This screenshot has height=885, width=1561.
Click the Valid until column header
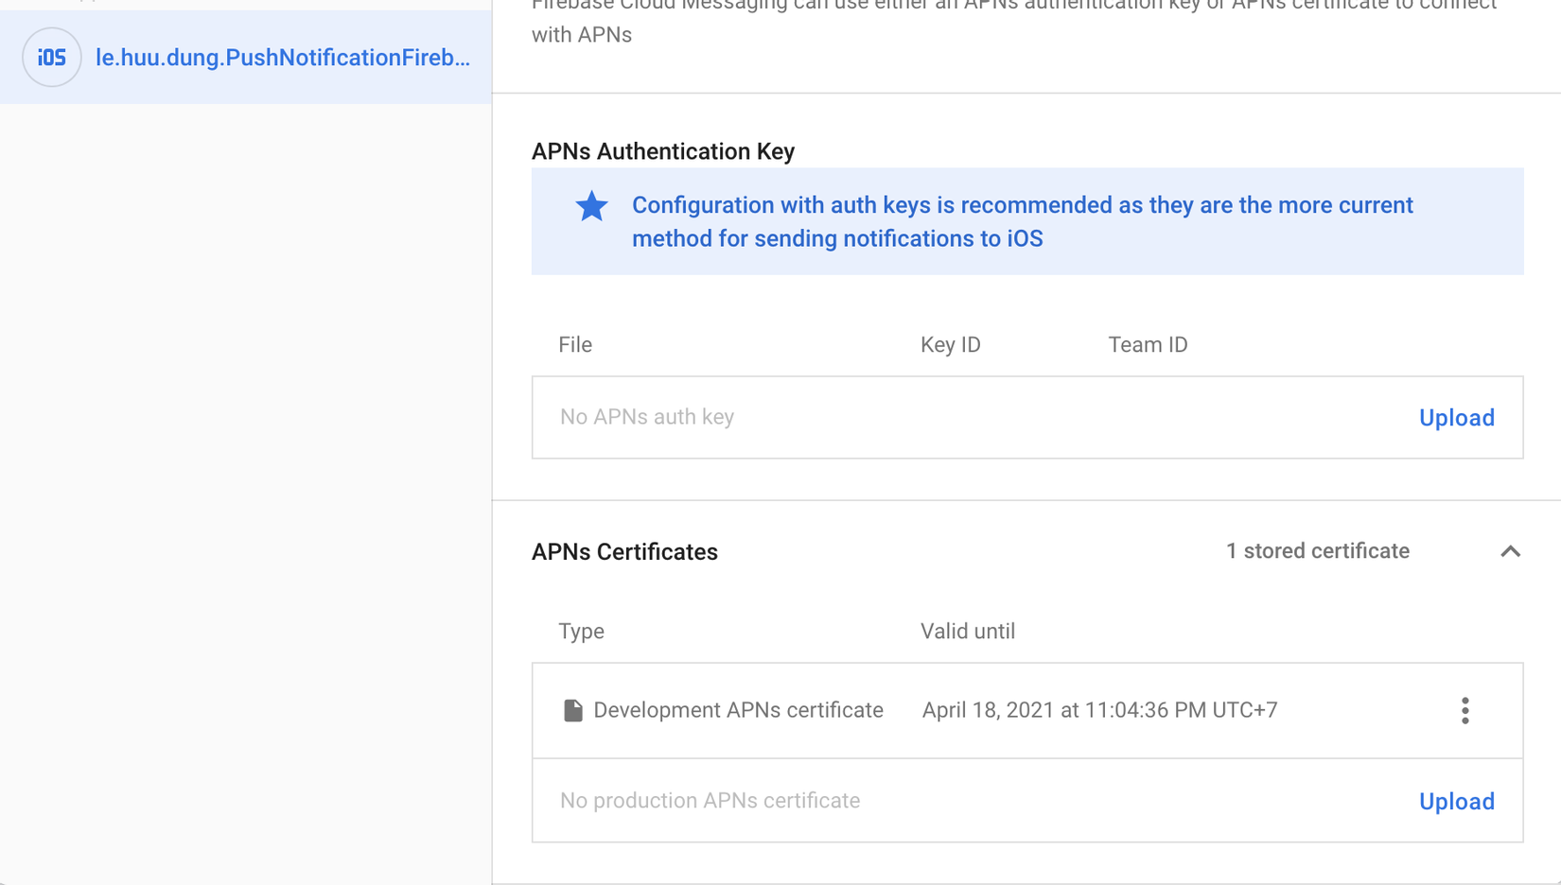tap(967, 632)
